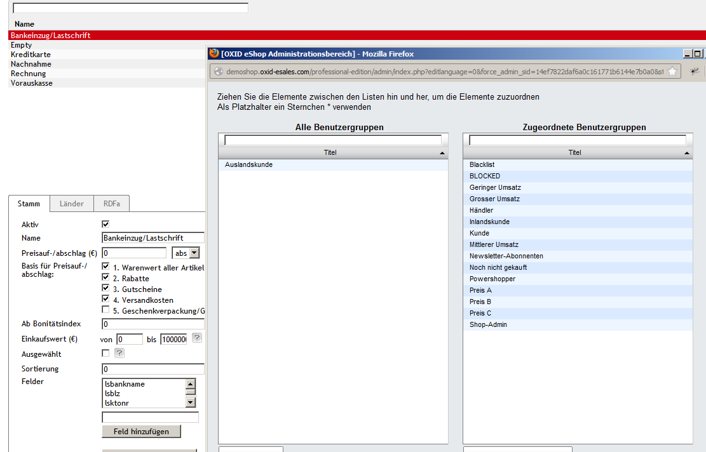Click the add-on icon right of the address bar
The width and height of the screenshot is (706, 452).
[695, 72]
